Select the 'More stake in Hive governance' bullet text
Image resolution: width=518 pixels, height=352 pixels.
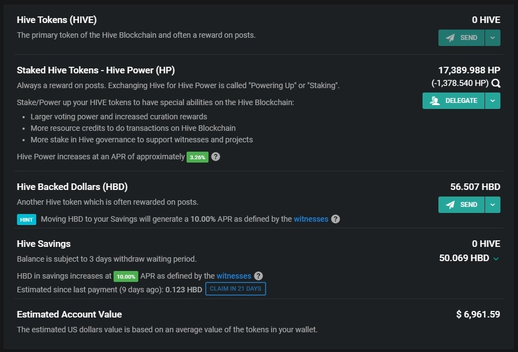point(142,140)
